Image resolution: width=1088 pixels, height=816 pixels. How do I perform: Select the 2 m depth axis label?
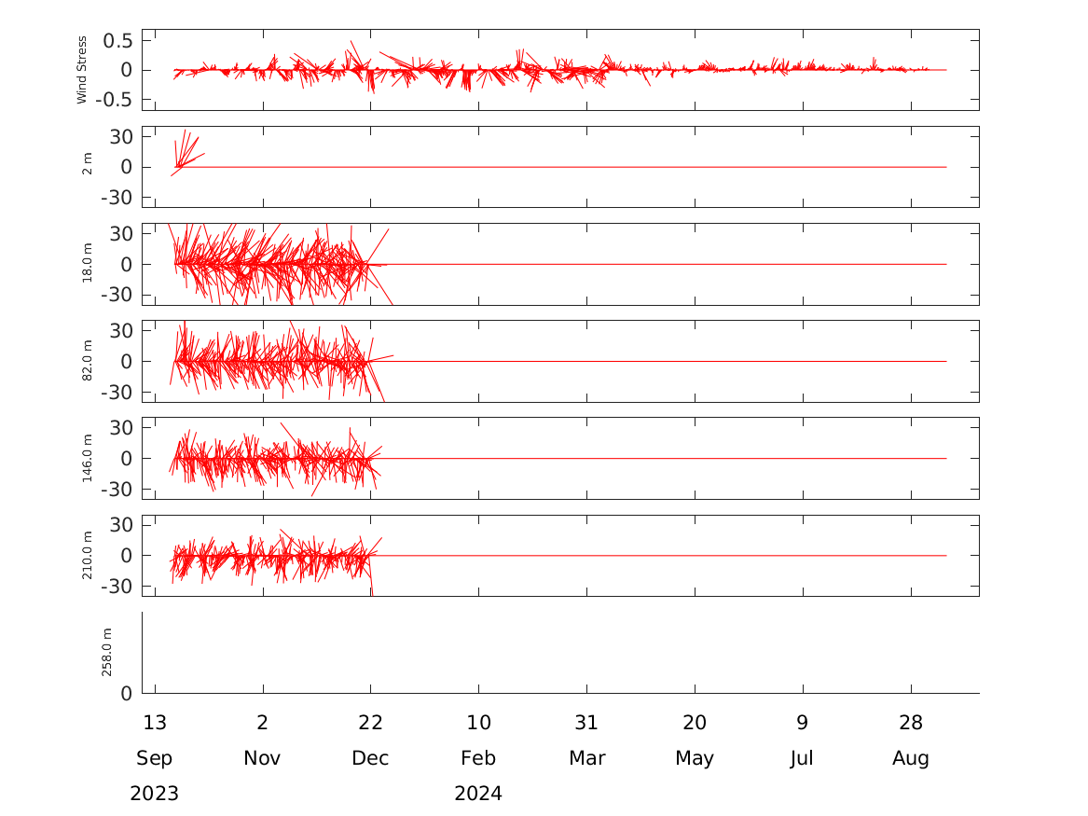87,167
